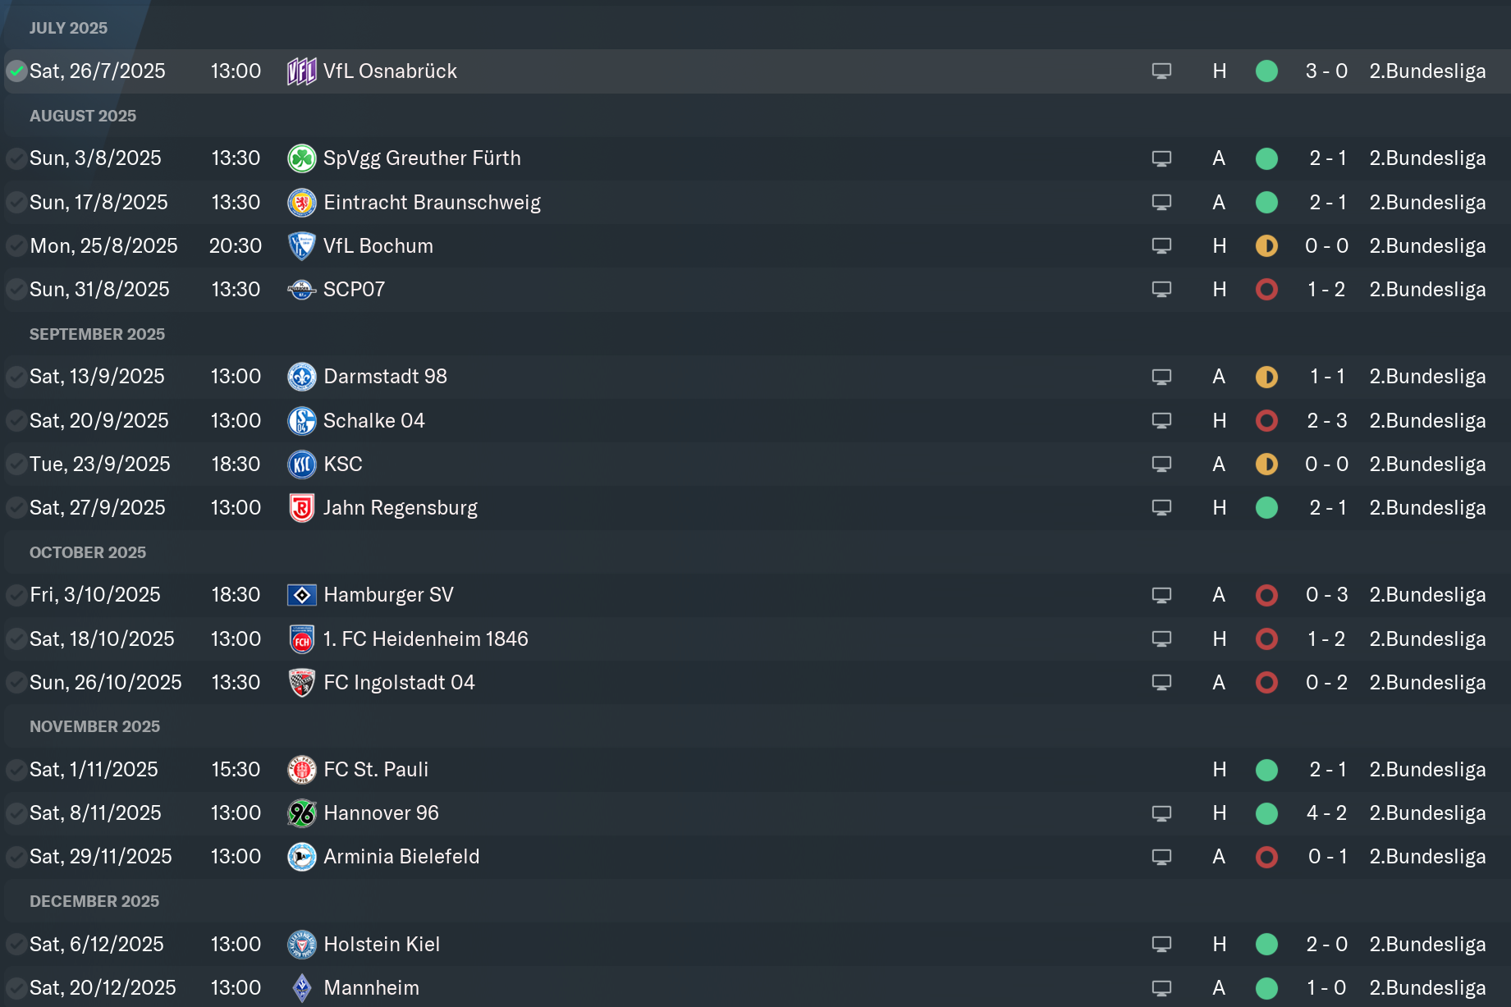This screenshot has height=1007, width=1511.
Task: Open the 2 - 3 result against Schalke 04
Action: pos(1327,421)
